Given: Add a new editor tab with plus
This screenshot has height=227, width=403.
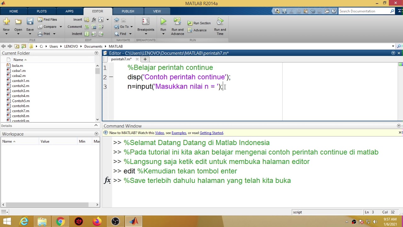Looking at the screenshot, I should 145,59.
